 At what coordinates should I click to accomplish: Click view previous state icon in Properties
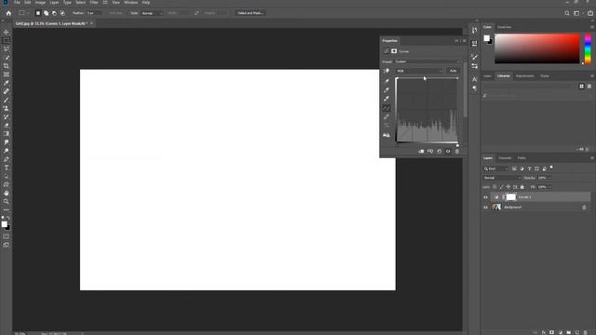pyautogui.click(x=430, y=151)
